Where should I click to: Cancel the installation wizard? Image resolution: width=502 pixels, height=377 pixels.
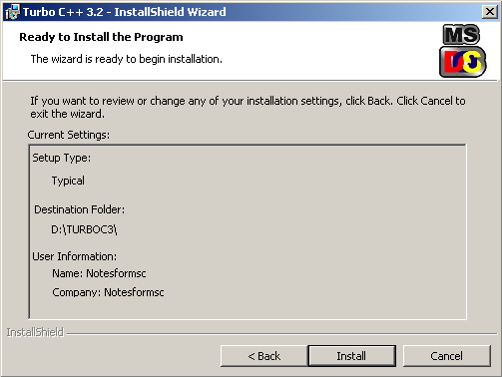[x=447, y=356]
